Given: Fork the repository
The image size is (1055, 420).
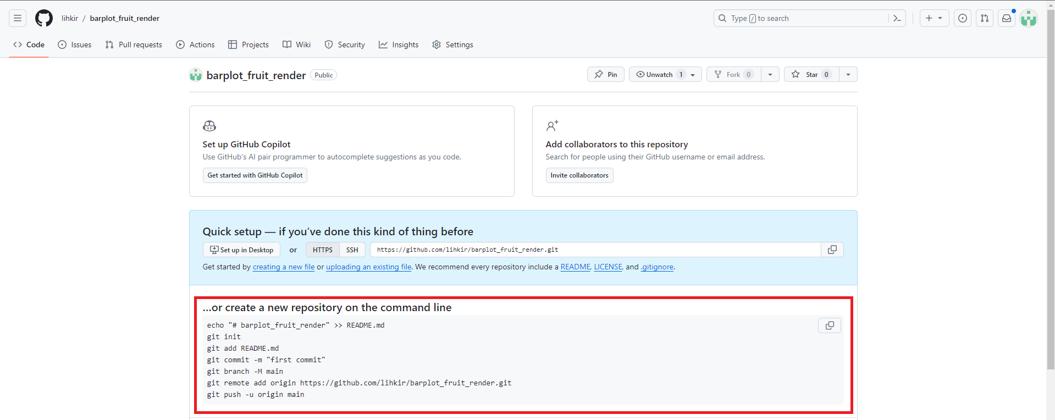Looking at the screenshot, I should (x=734, y=74).
